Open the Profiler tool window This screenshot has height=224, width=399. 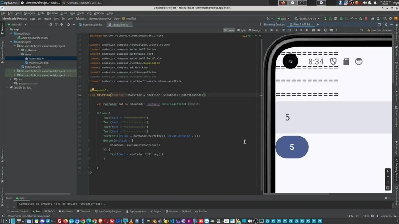pyautogui.click(x=203, y=211)
